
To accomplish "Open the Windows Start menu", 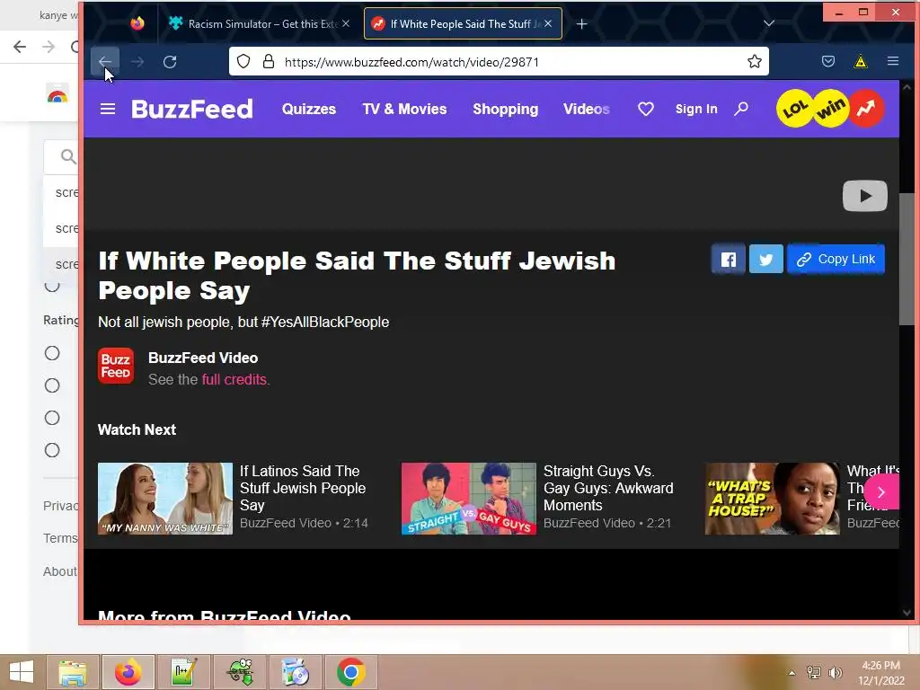I will point(22,672).
